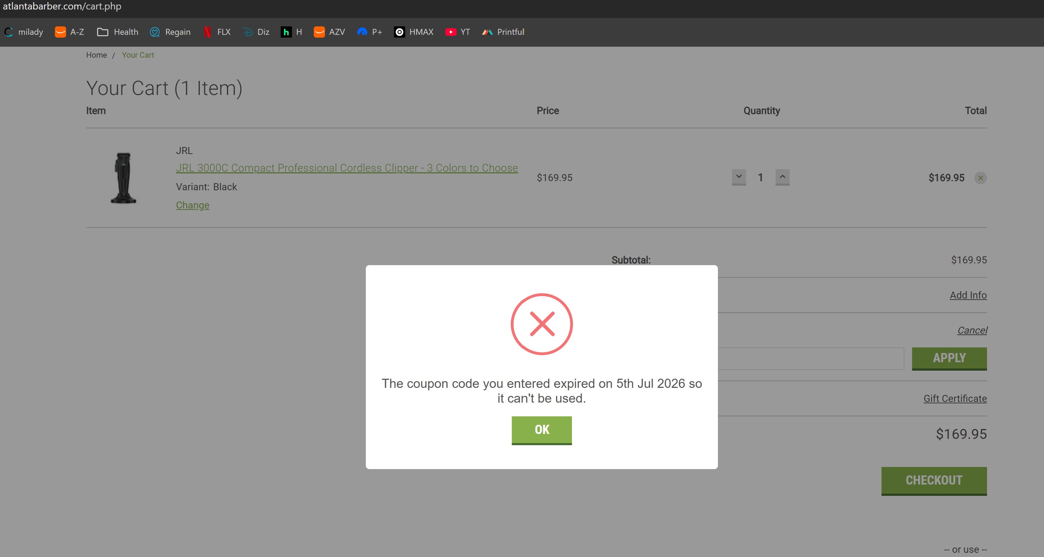
Task: Open the A-Z Amazon bookmark
Action: tap(69, 32)
